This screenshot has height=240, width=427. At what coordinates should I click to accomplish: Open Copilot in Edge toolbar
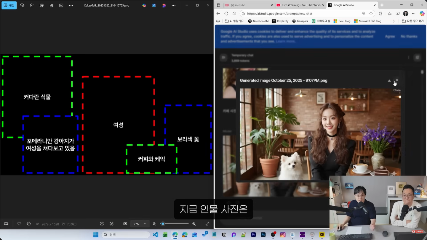point(422,14)
